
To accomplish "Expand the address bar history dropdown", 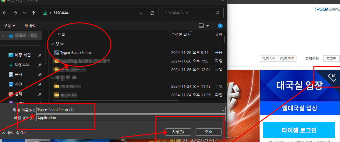I will point(141,13).
